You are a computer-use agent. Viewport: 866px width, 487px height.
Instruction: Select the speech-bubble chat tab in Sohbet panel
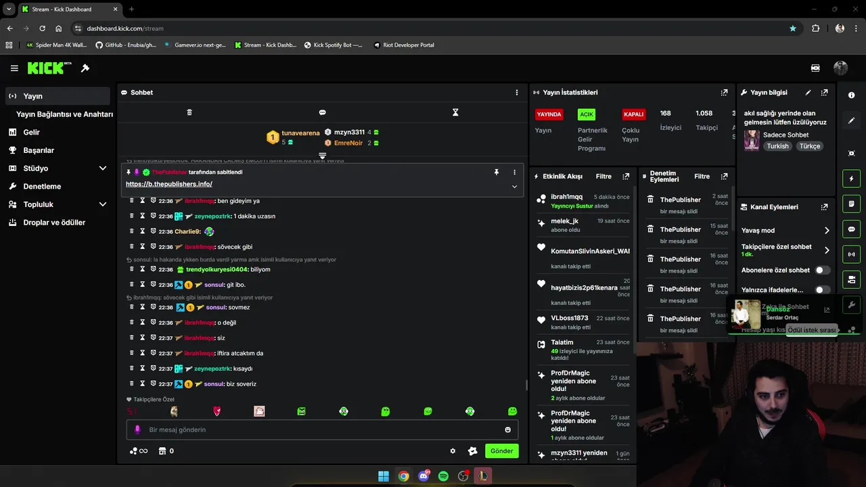pos(323,112)
